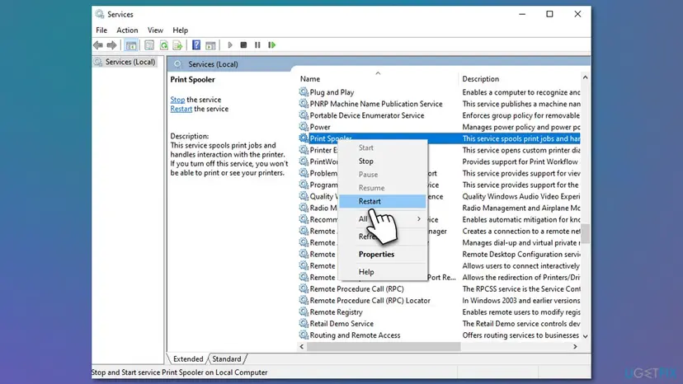Click the horizontal scrollbar left arrow
This screenshot has height=384, width=683.
(302, 347)
